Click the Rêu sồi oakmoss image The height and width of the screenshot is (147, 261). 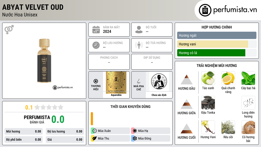[228, 127]
